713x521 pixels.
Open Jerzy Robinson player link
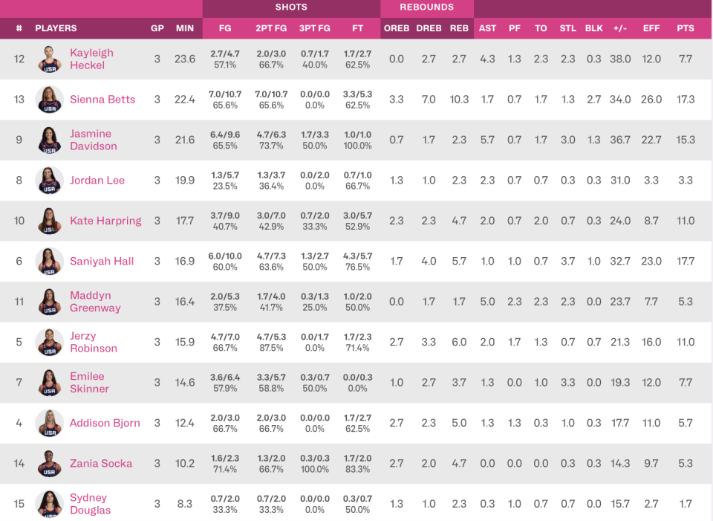[94, 343]
